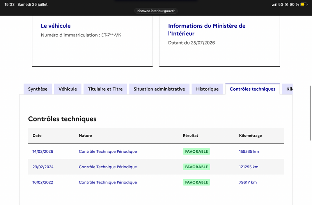Tap the Samedi 25 juillet date

tap(32, 4)
